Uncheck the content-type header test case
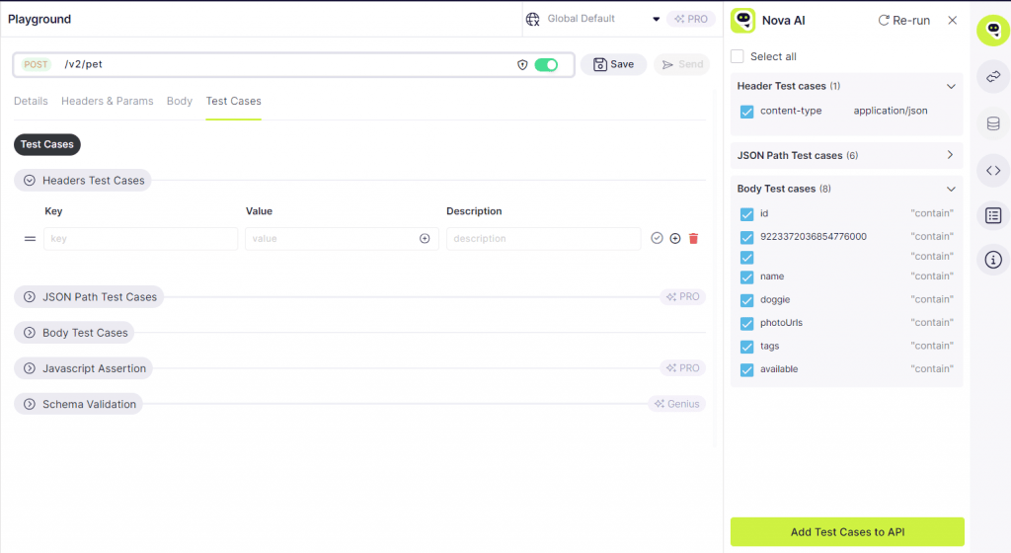1011x553 pixels. pos(746,112)
